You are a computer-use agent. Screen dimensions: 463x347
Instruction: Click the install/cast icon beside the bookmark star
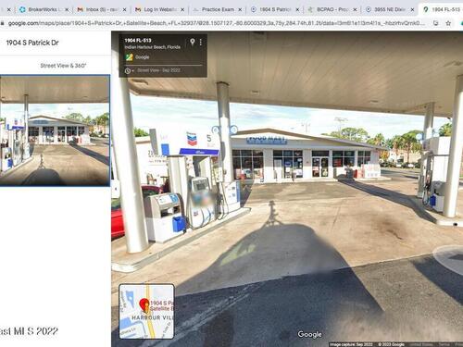(436, 23)
